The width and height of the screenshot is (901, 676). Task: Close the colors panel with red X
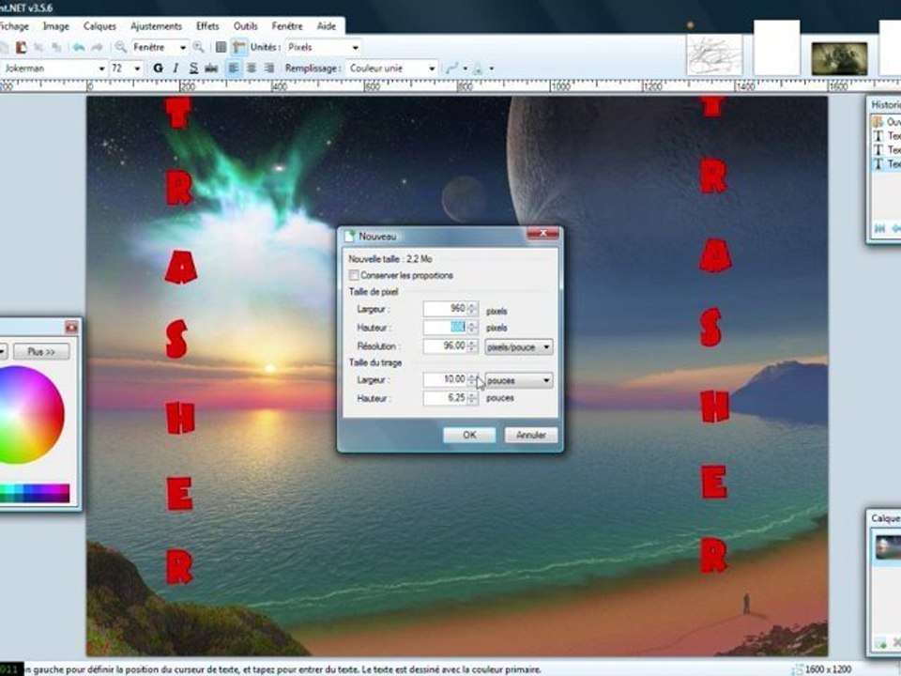[71, 327]
